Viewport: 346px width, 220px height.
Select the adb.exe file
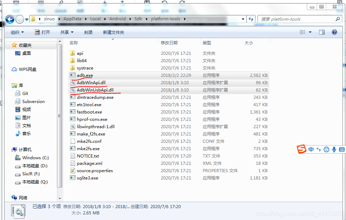click(x=169, y=75)
